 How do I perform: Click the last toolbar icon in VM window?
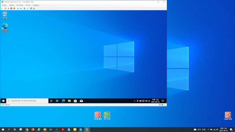pyautogui.click(x=34, y=9)
